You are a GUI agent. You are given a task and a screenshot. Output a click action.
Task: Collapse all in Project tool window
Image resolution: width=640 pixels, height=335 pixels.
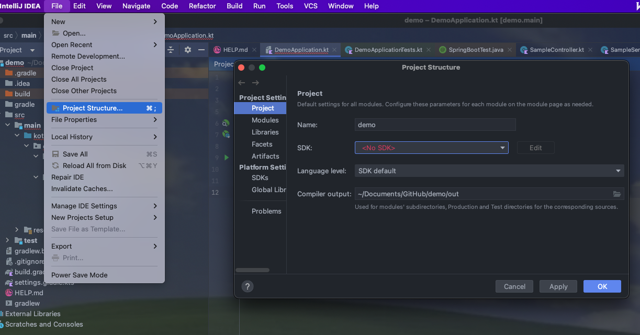(x=171, y=50)
